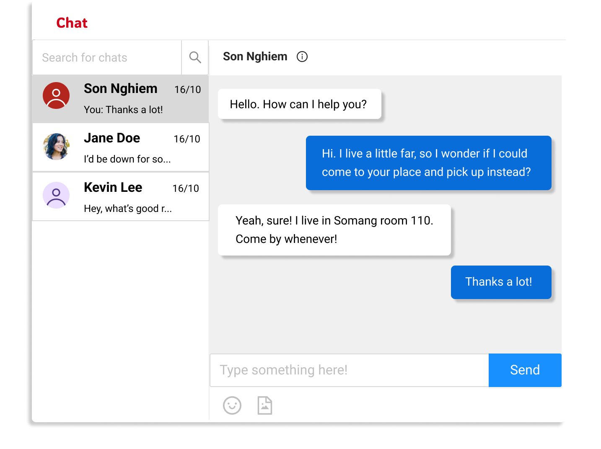Click the 'Hello. How can I help you?' message
The image size is (601, 449).
pos(299,104)
